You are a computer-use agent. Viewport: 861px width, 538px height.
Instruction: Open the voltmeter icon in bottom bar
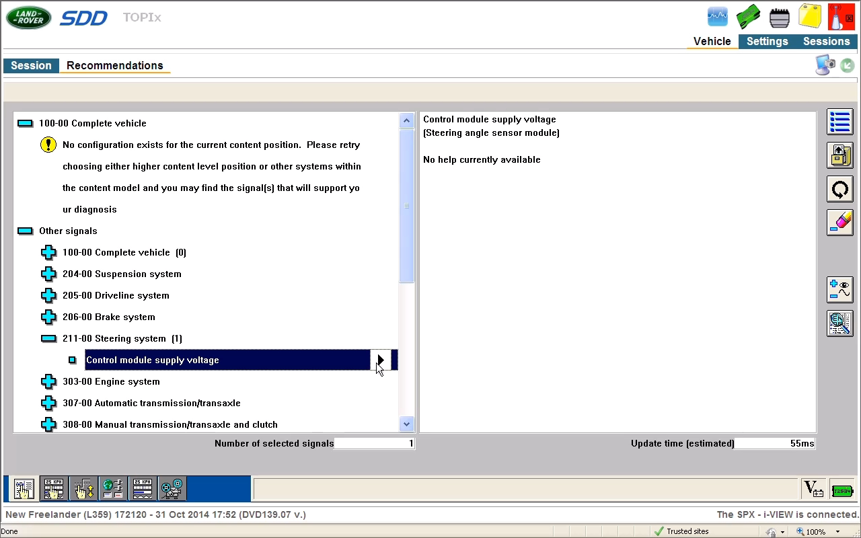[x=813, y=490]
